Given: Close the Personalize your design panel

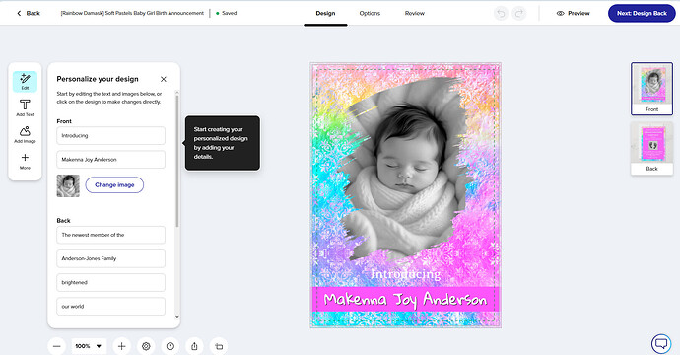Looking at the screenshot, I should pyautogui.click(x=163, y=79).
